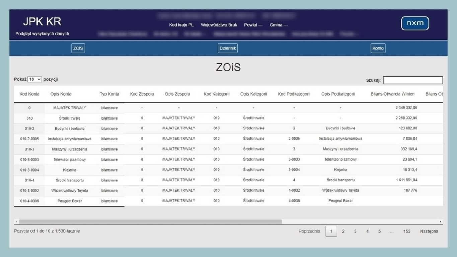Sort by Bilans Otwarcia Winien column
457x257 pixels.
[392, 94]
